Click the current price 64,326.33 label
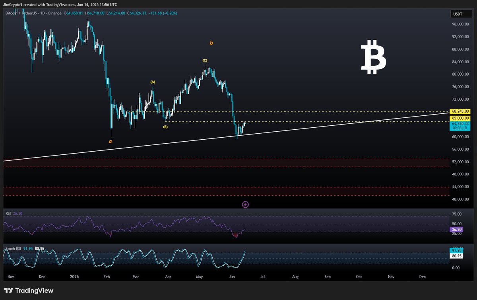The height and width of the screenshot is (300, 477). [460, 124]
